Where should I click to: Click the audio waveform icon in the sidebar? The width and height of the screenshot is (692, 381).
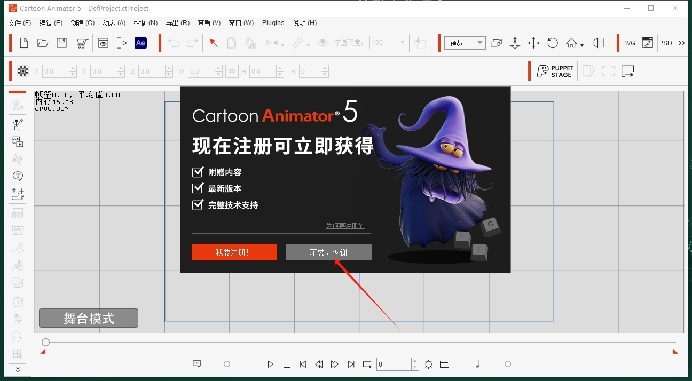18,158
